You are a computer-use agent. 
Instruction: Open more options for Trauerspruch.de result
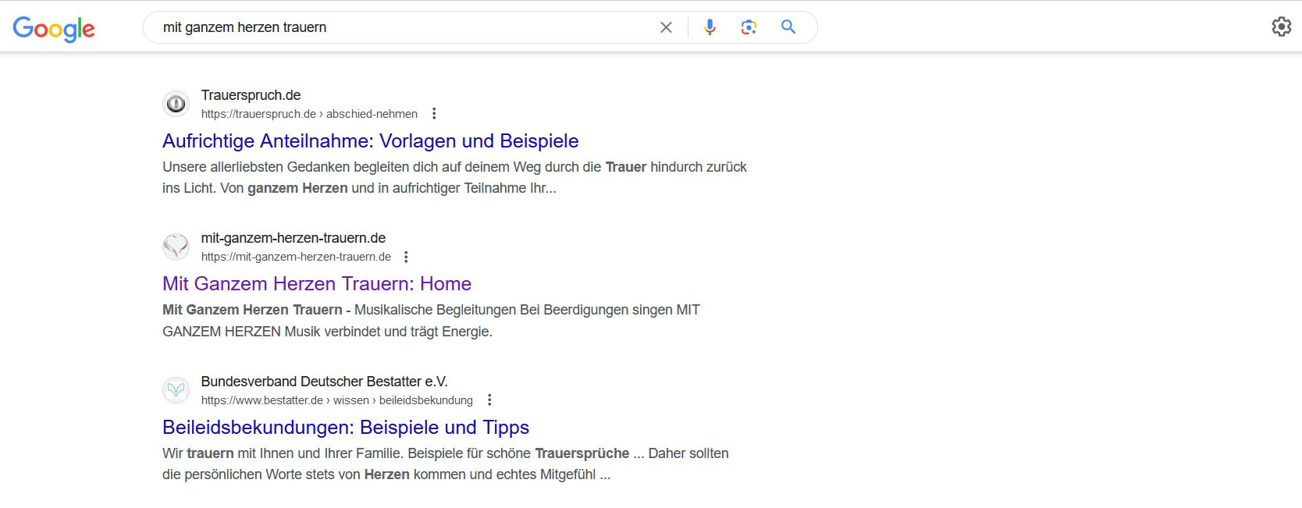tap(434, 114)
